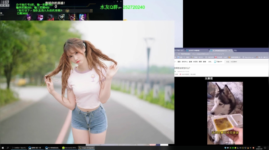The width and height of the screenshot is (269, 150).
Task: Switch to League of Legends taskbar item
Action: tap(86, 148)
